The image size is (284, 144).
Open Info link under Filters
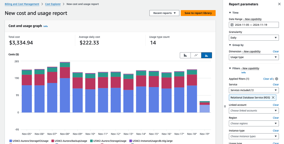tap(244, 72)
